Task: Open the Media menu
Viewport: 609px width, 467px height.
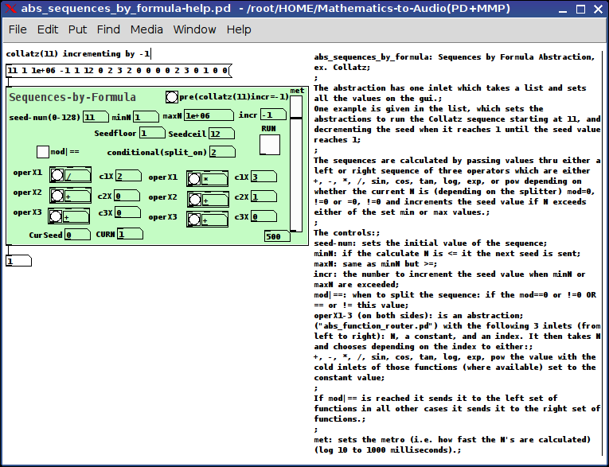Action: (146, 29)
